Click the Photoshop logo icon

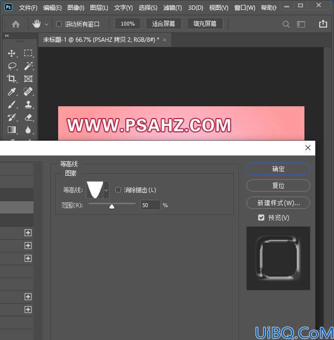tap(8, 7)
